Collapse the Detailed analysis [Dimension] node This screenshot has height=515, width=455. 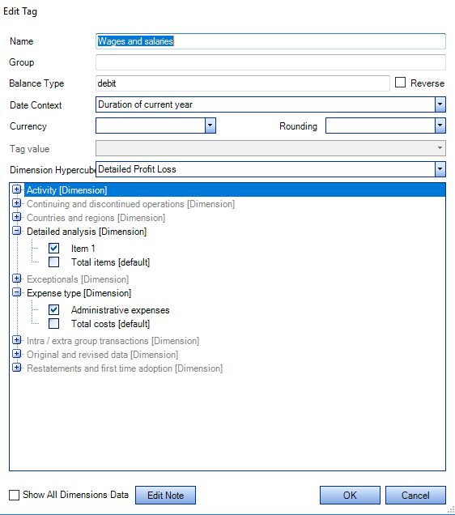[16, 231]
